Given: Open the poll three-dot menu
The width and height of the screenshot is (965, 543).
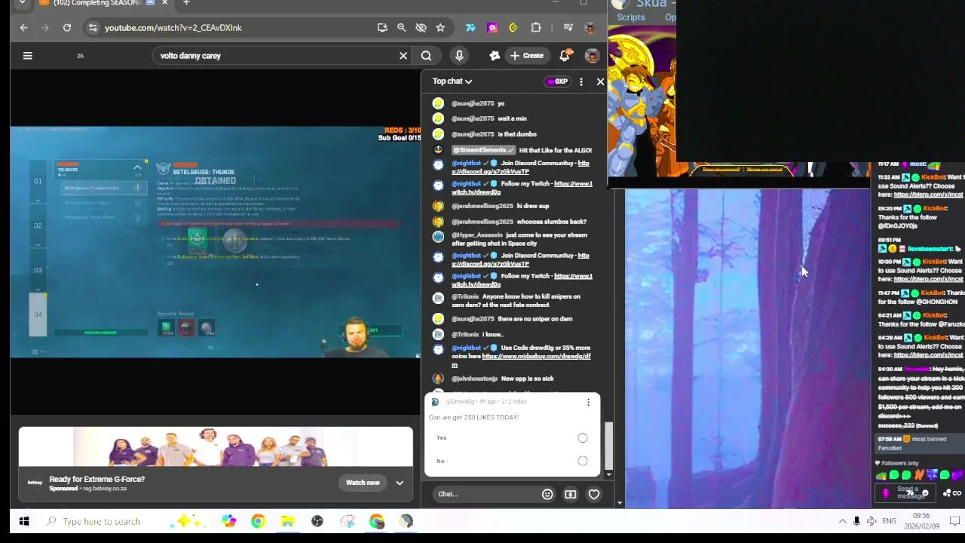Looking at the screenshot, I should [x=588, y=402].
